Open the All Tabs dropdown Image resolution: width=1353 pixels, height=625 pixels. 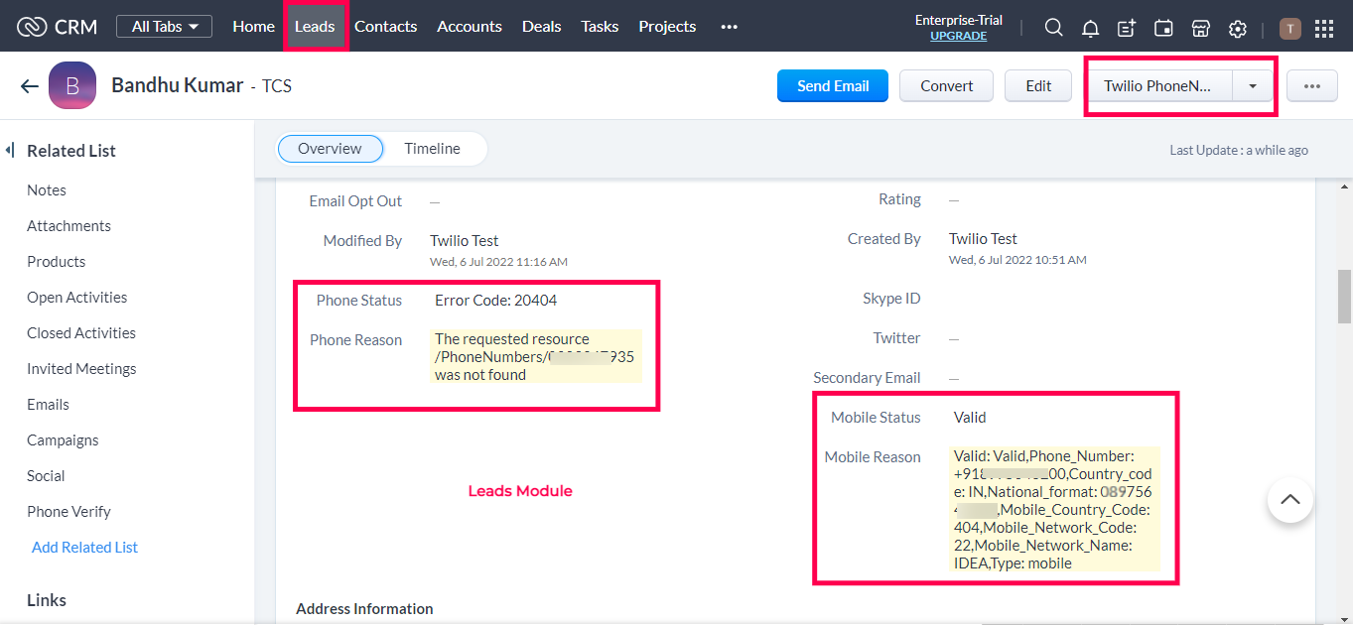(x=164, y=27)
